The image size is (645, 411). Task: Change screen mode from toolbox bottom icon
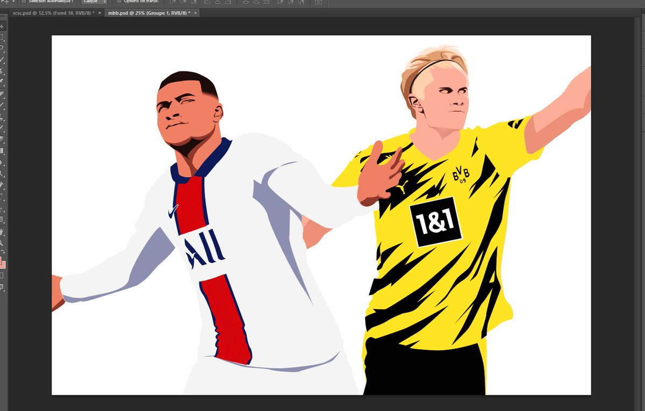(x=2, y=287)
